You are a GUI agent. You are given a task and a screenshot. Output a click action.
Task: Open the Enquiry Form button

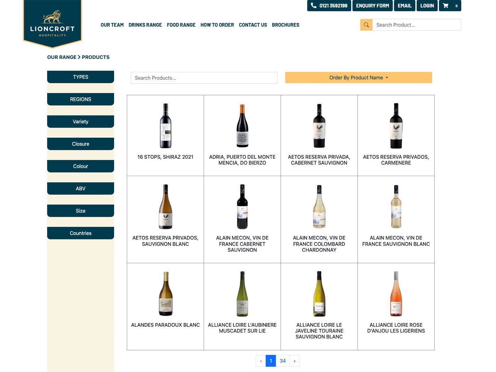coord(372,6)
